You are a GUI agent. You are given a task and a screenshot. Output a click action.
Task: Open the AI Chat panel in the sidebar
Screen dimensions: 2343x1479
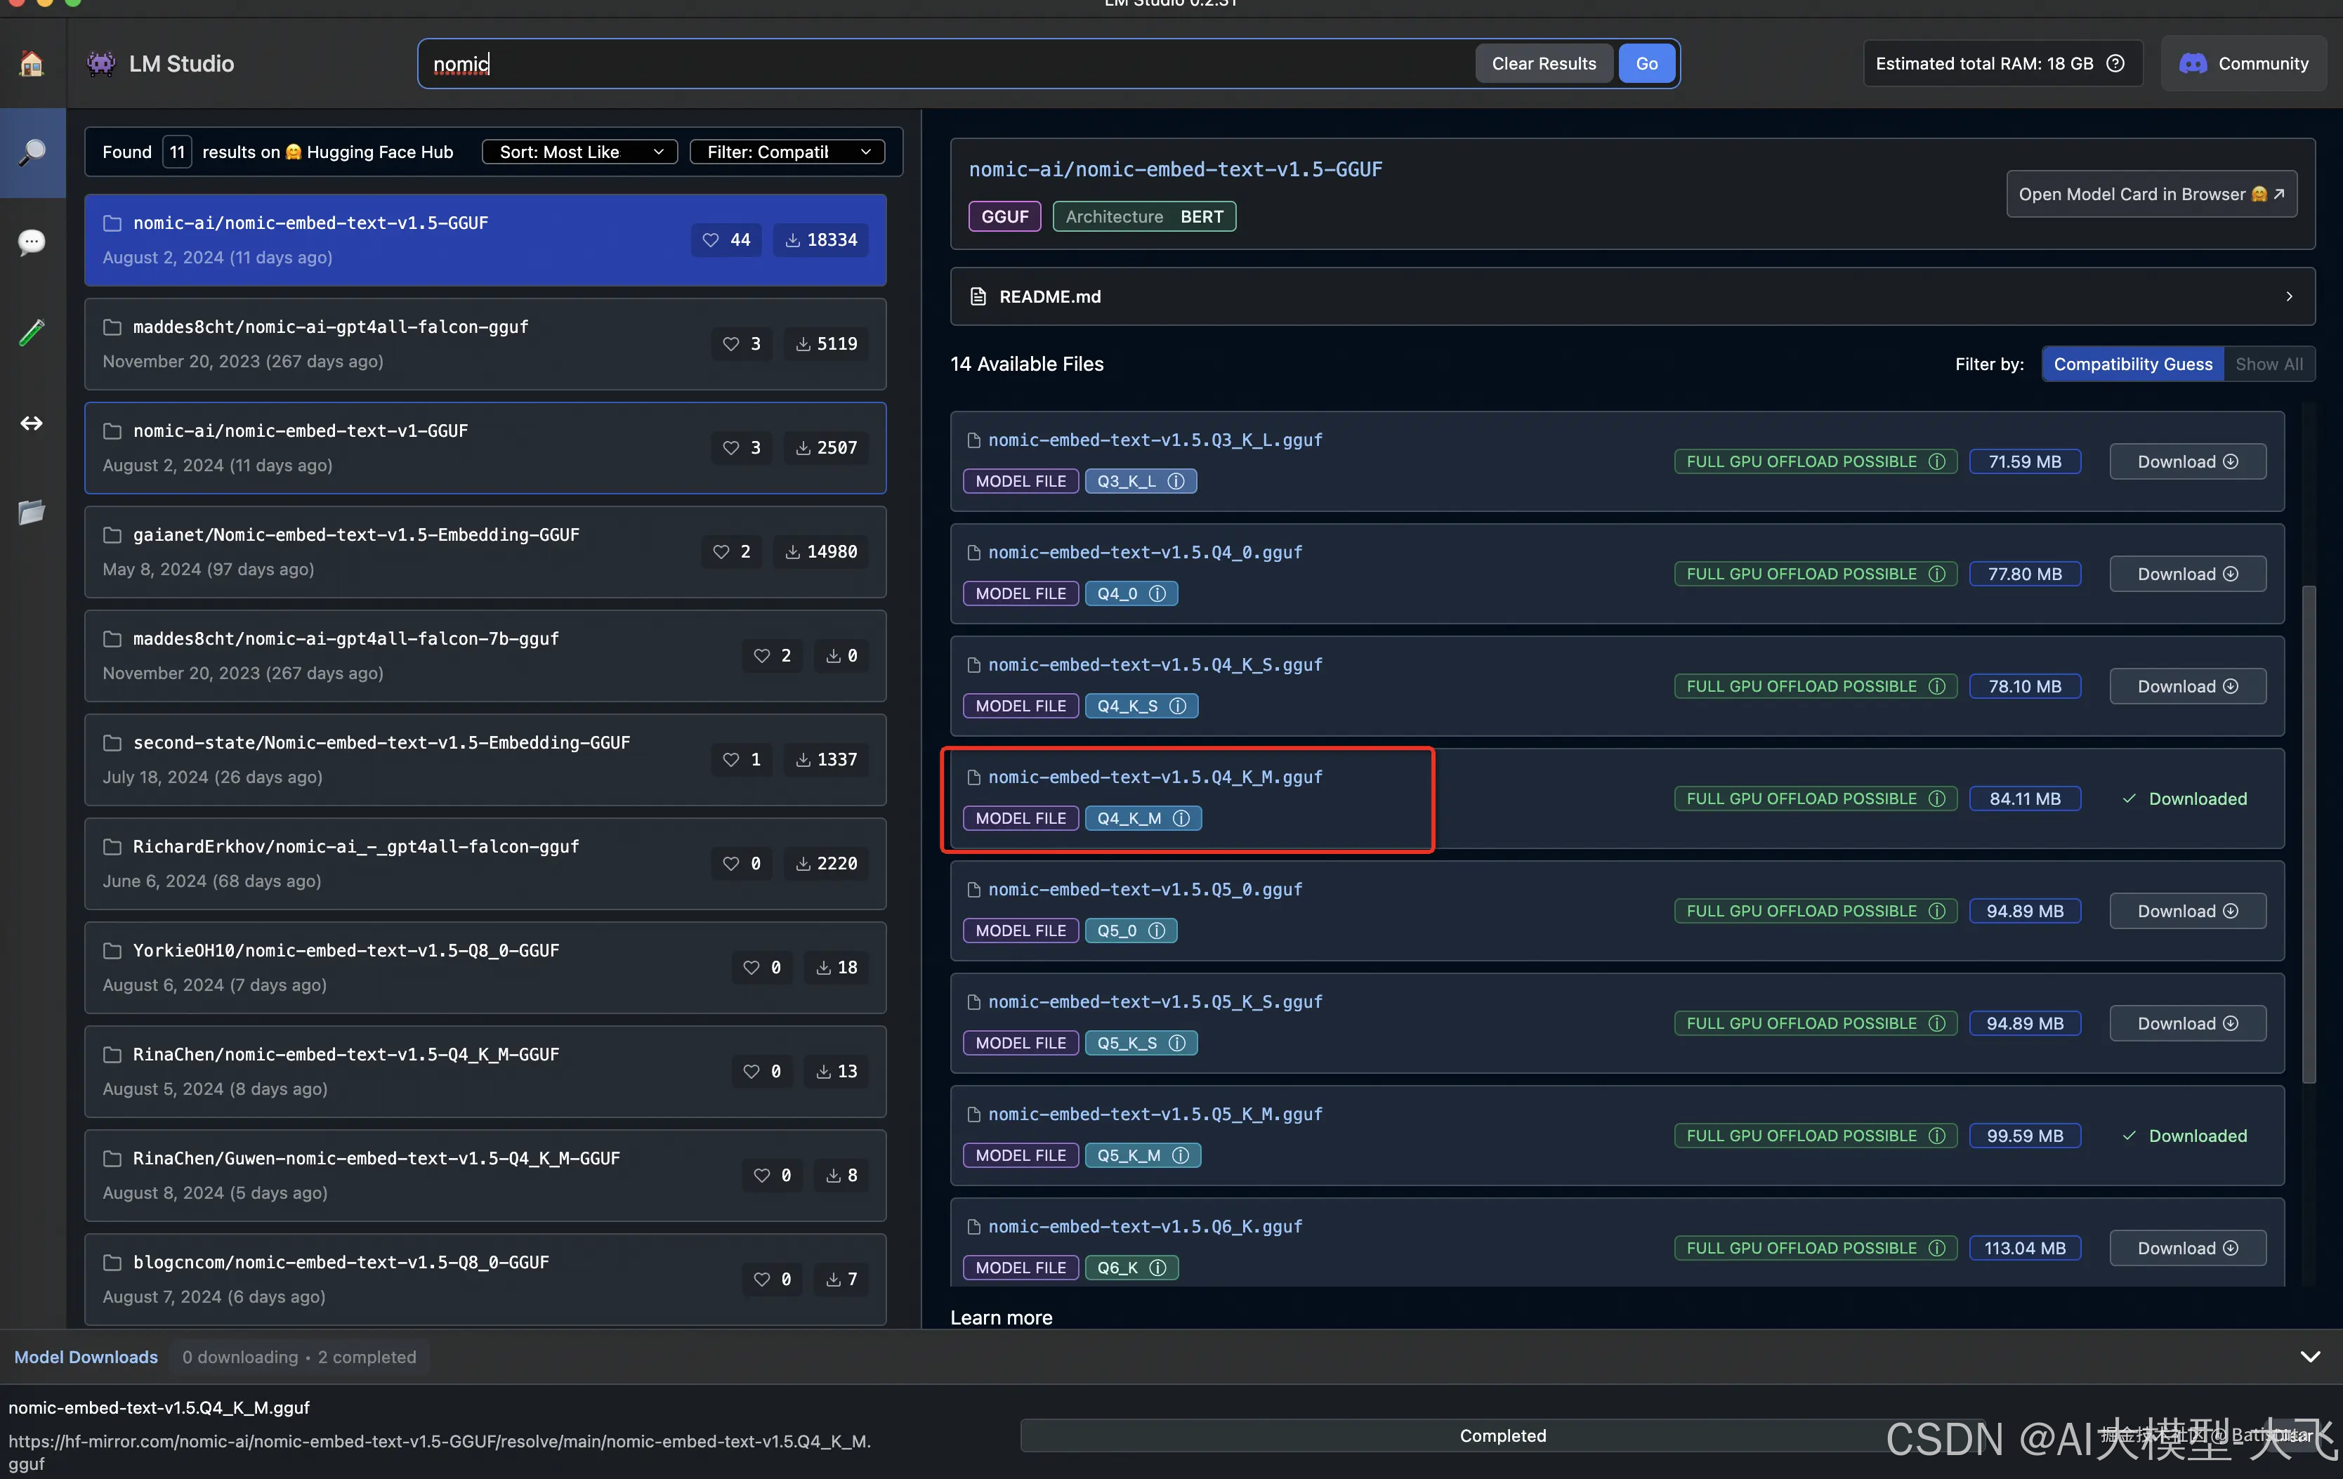pyautogui.click(x=32, y=242)
